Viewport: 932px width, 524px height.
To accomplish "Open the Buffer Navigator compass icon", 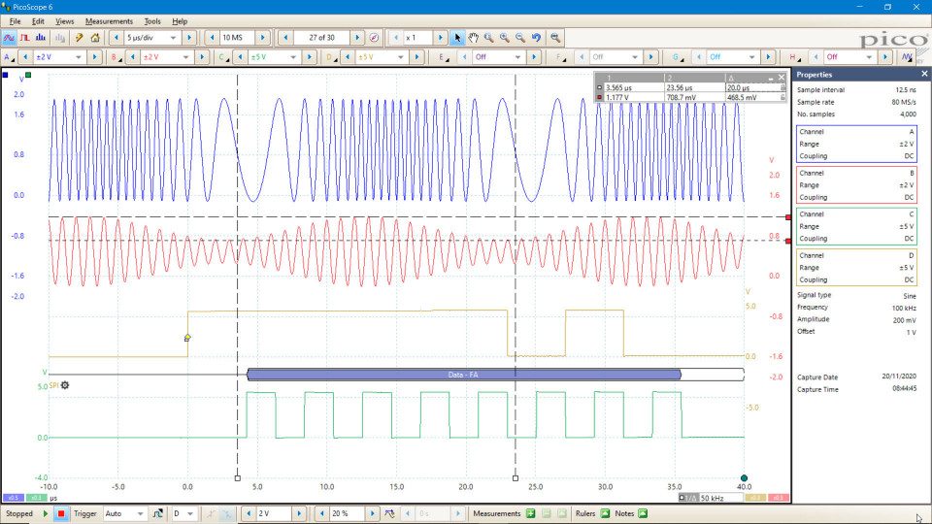I will click(374, 38).
